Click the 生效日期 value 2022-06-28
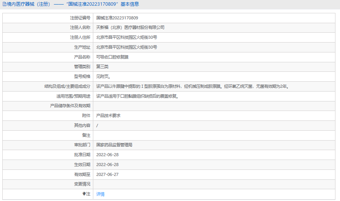 pos(107,165)
